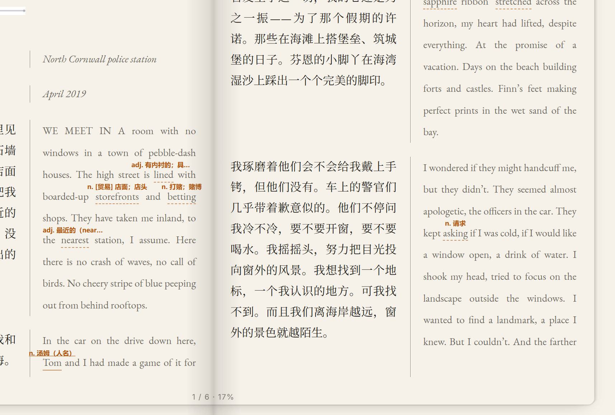Click the underlined word "betting"

tap(181, 197)
